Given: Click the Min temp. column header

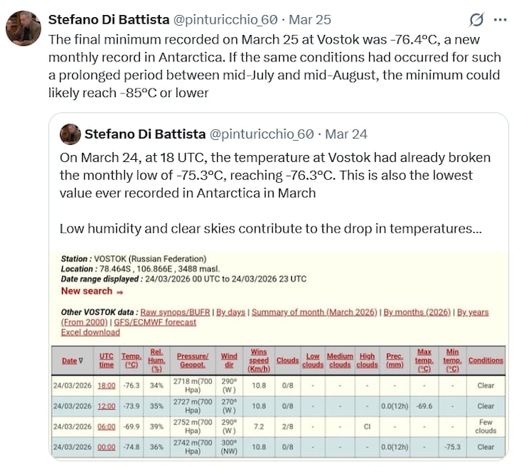Looking at the screenshot, I should pos(451,361).
